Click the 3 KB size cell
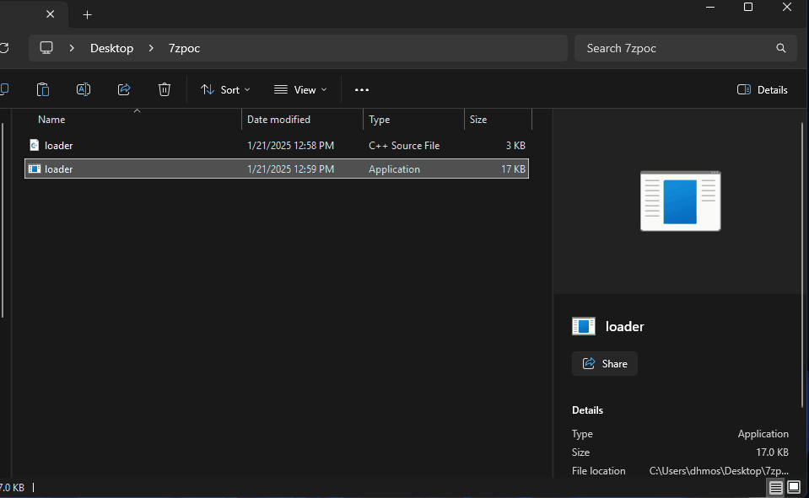 (515, 146)
